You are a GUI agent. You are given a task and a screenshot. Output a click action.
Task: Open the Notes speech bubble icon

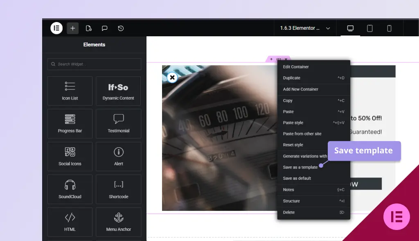[104, 28]
